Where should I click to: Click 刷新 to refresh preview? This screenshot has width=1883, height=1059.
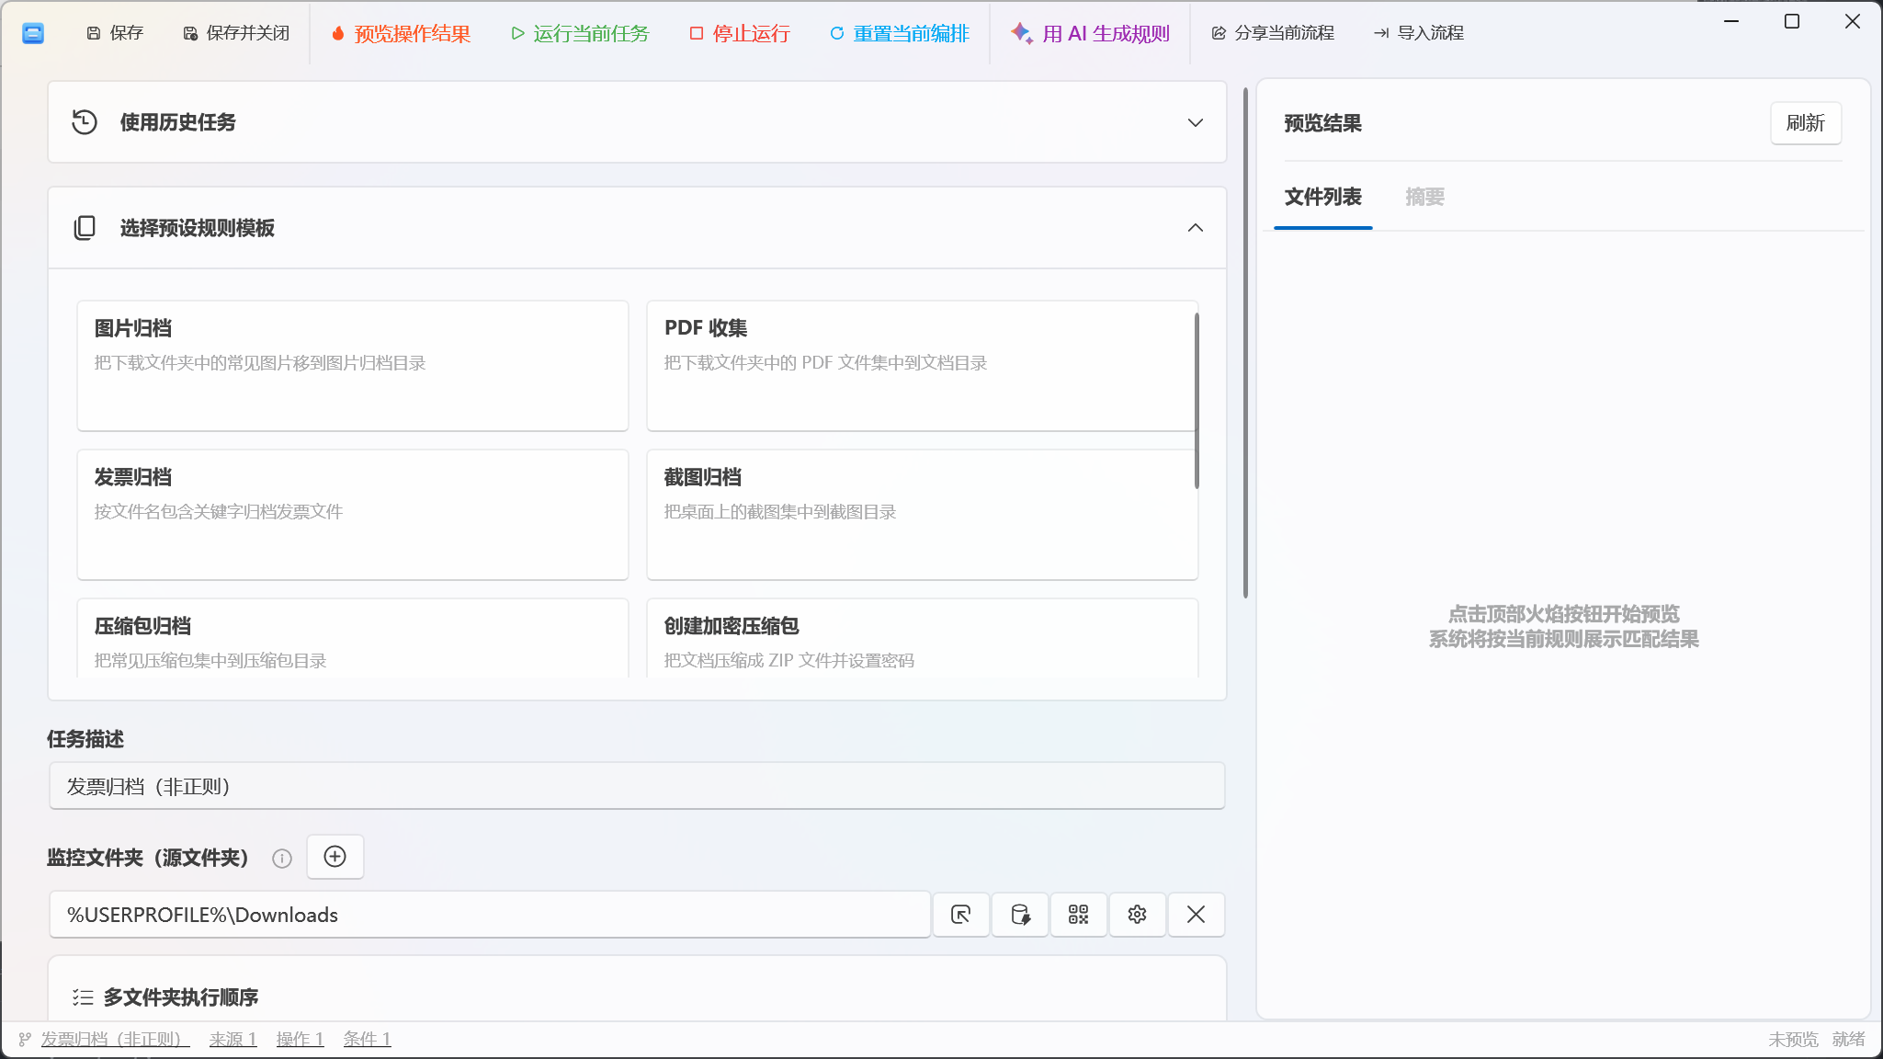(x=1806, y=123)
